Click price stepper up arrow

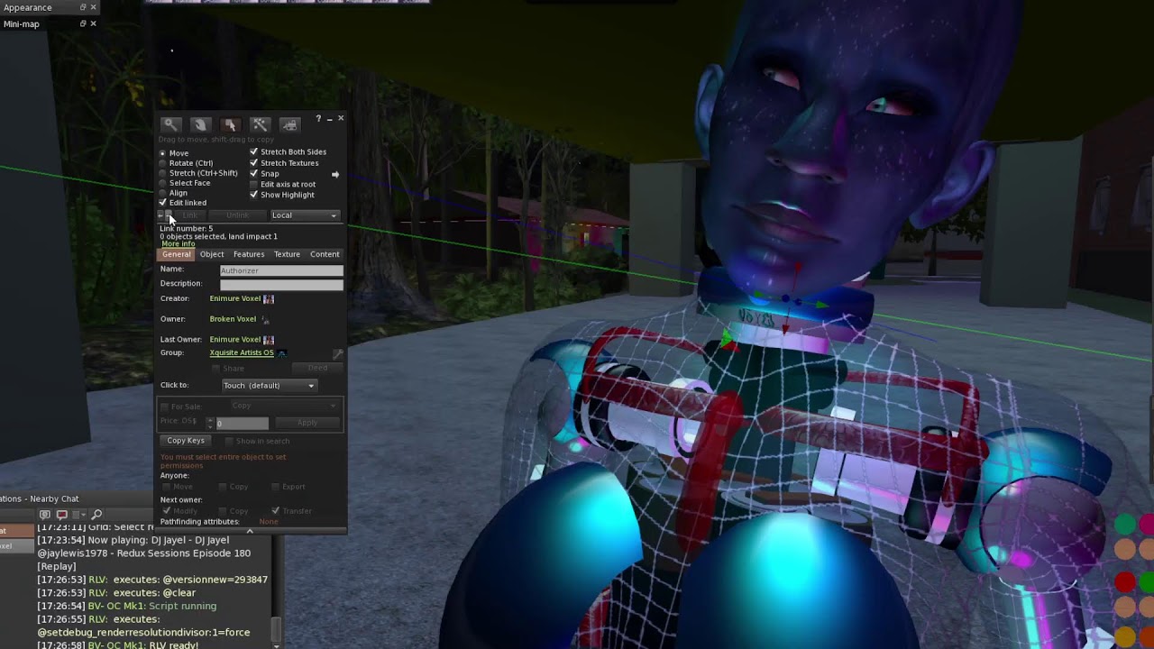click(x=210, y=420)
